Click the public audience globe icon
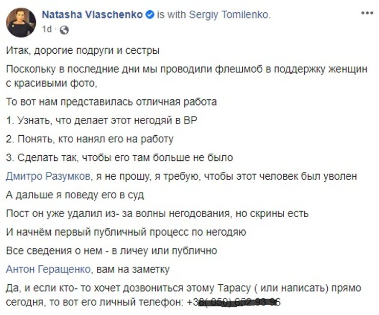This screenshot has height=315, width=379. [x=64, y=30]
